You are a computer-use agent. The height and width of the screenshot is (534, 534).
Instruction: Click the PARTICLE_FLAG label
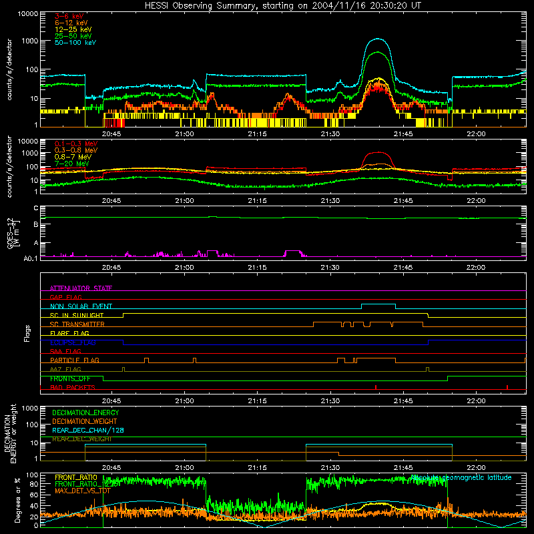(75, 360)
